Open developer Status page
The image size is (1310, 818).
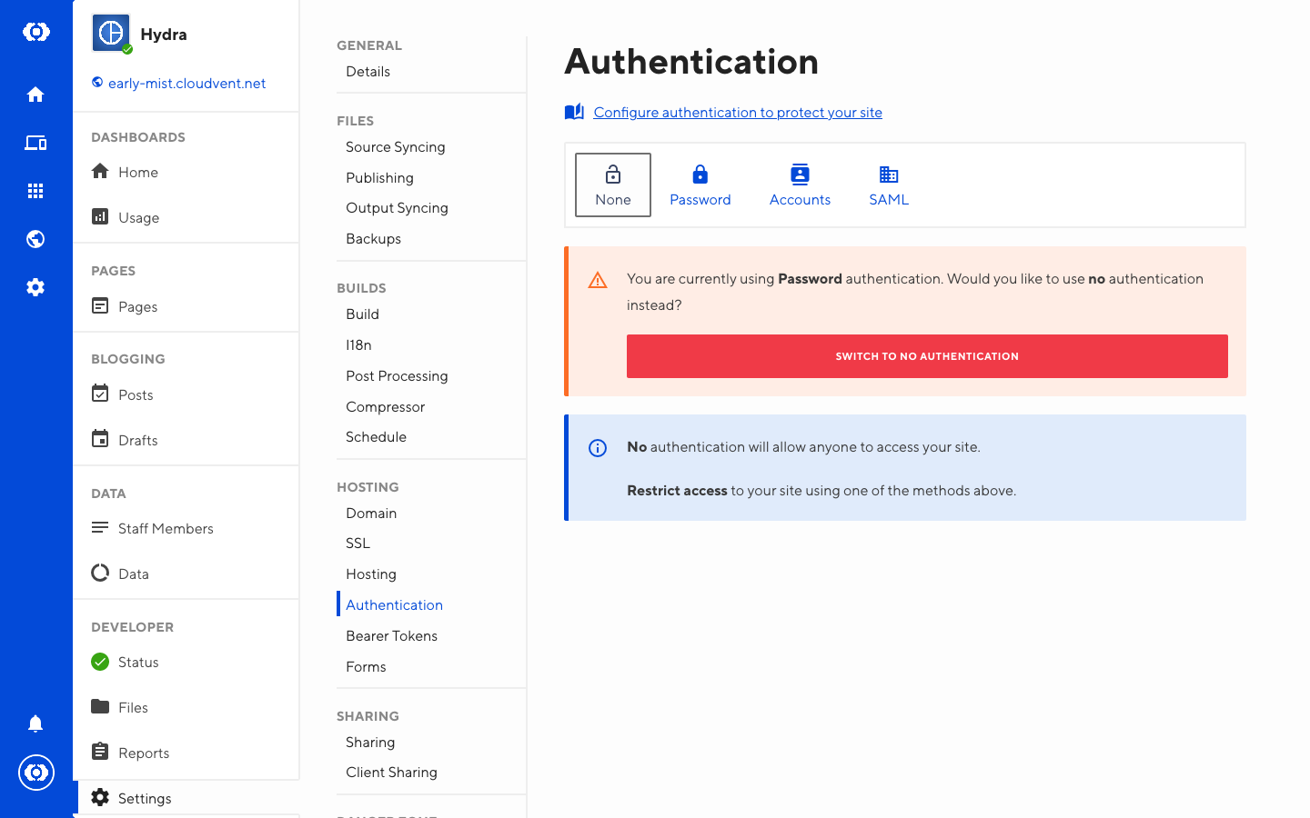click(x=138, y=663)
